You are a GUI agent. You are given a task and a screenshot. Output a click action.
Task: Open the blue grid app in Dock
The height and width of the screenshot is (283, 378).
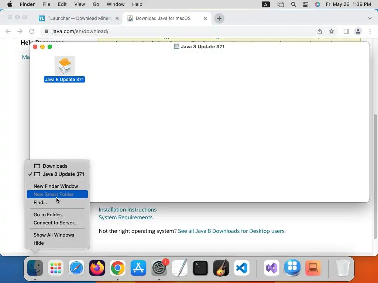pyautogui.click(x=292, y=268)
